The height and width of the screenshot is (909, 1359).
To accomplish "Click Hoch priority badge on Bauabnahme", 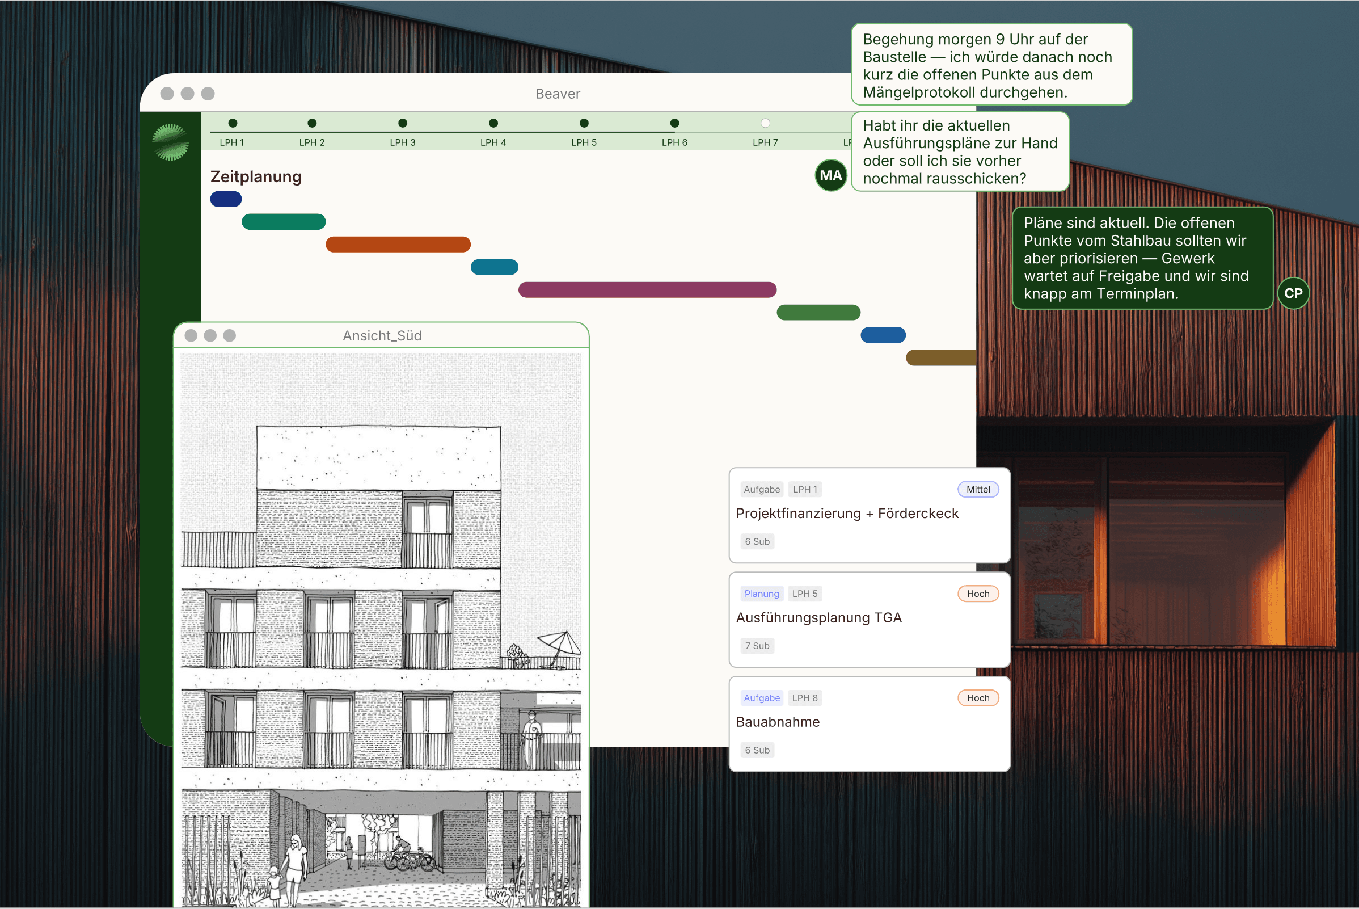I will coord(978,698).
